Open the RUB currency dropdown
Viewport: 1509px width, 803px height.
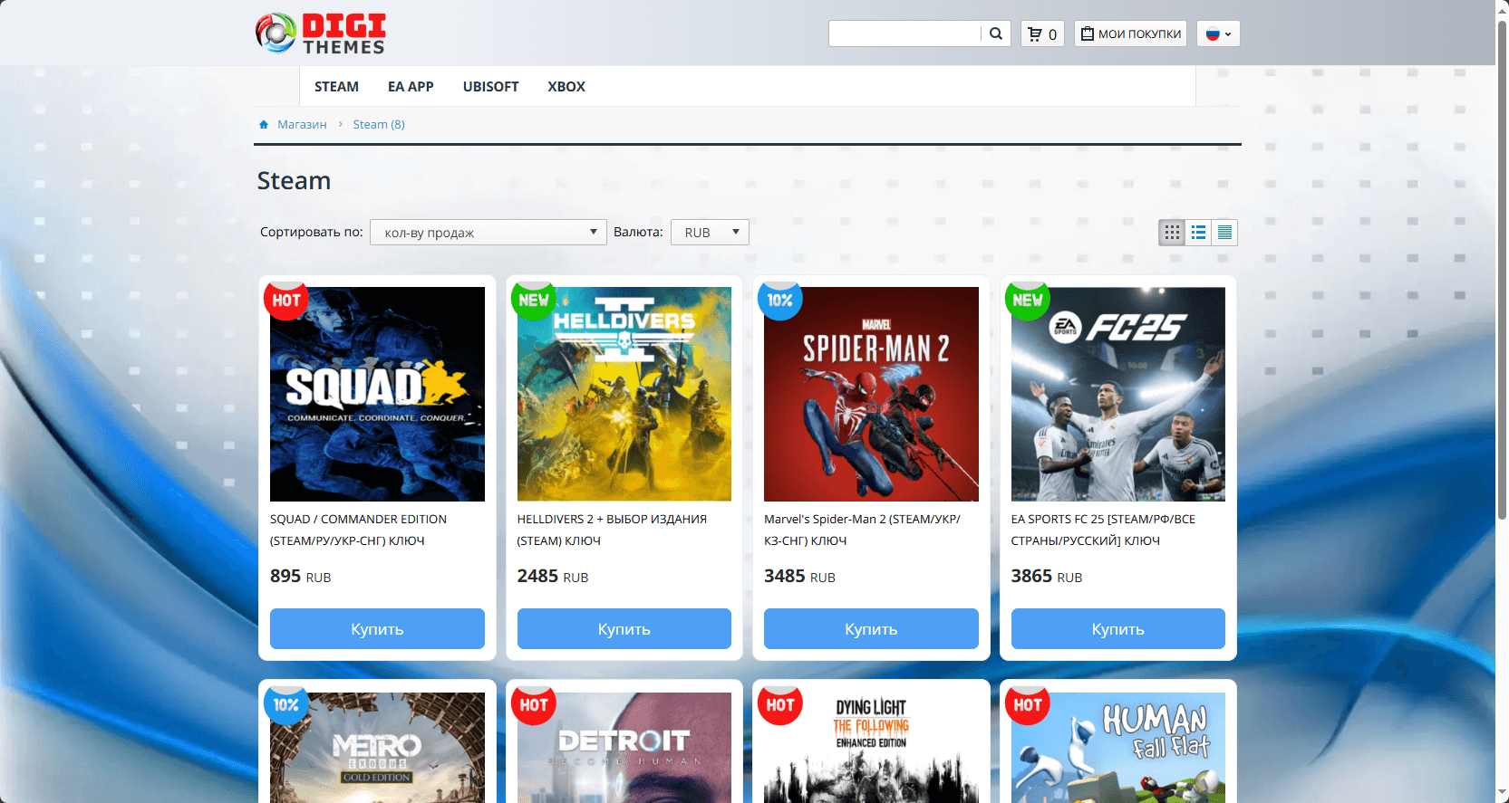pos(710,233)
